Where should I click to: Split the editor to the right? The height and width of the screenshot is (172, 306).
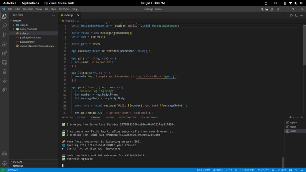tap(297, 15)
